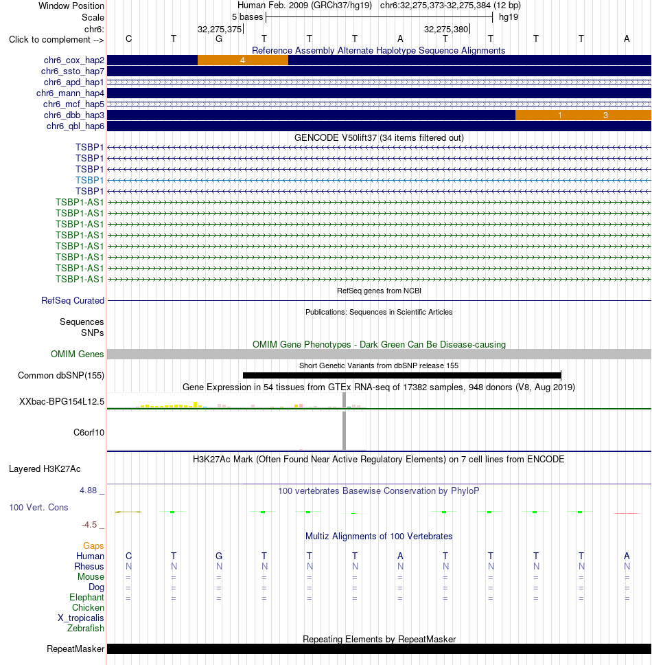Select the light-blue TSBP1 transcript label
The image size is (652, 665).
(x=89, y=180)
